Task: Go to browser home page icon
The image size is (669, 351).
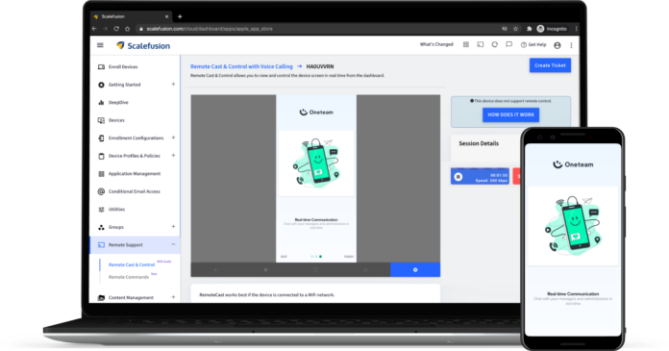Action: [x=127, y=29]
